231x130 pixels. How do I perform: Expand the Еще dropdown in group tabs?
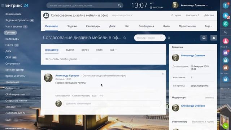tap(208, 26)
